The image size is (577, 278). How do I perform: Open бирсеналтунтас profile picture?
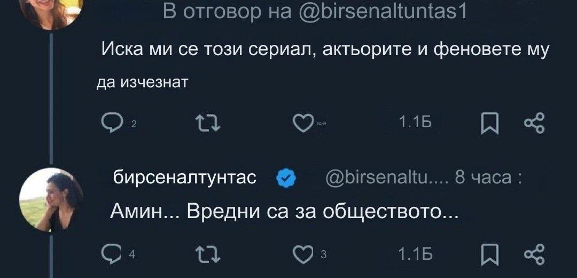(51, 200)
